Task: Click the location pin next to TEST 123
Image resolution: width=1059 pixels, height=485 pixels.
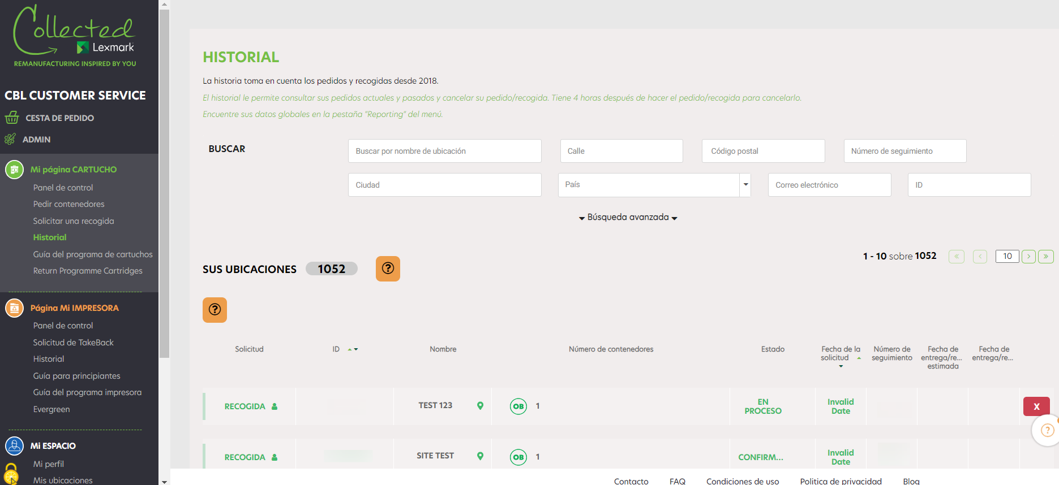Action: (x=480, y=405)
